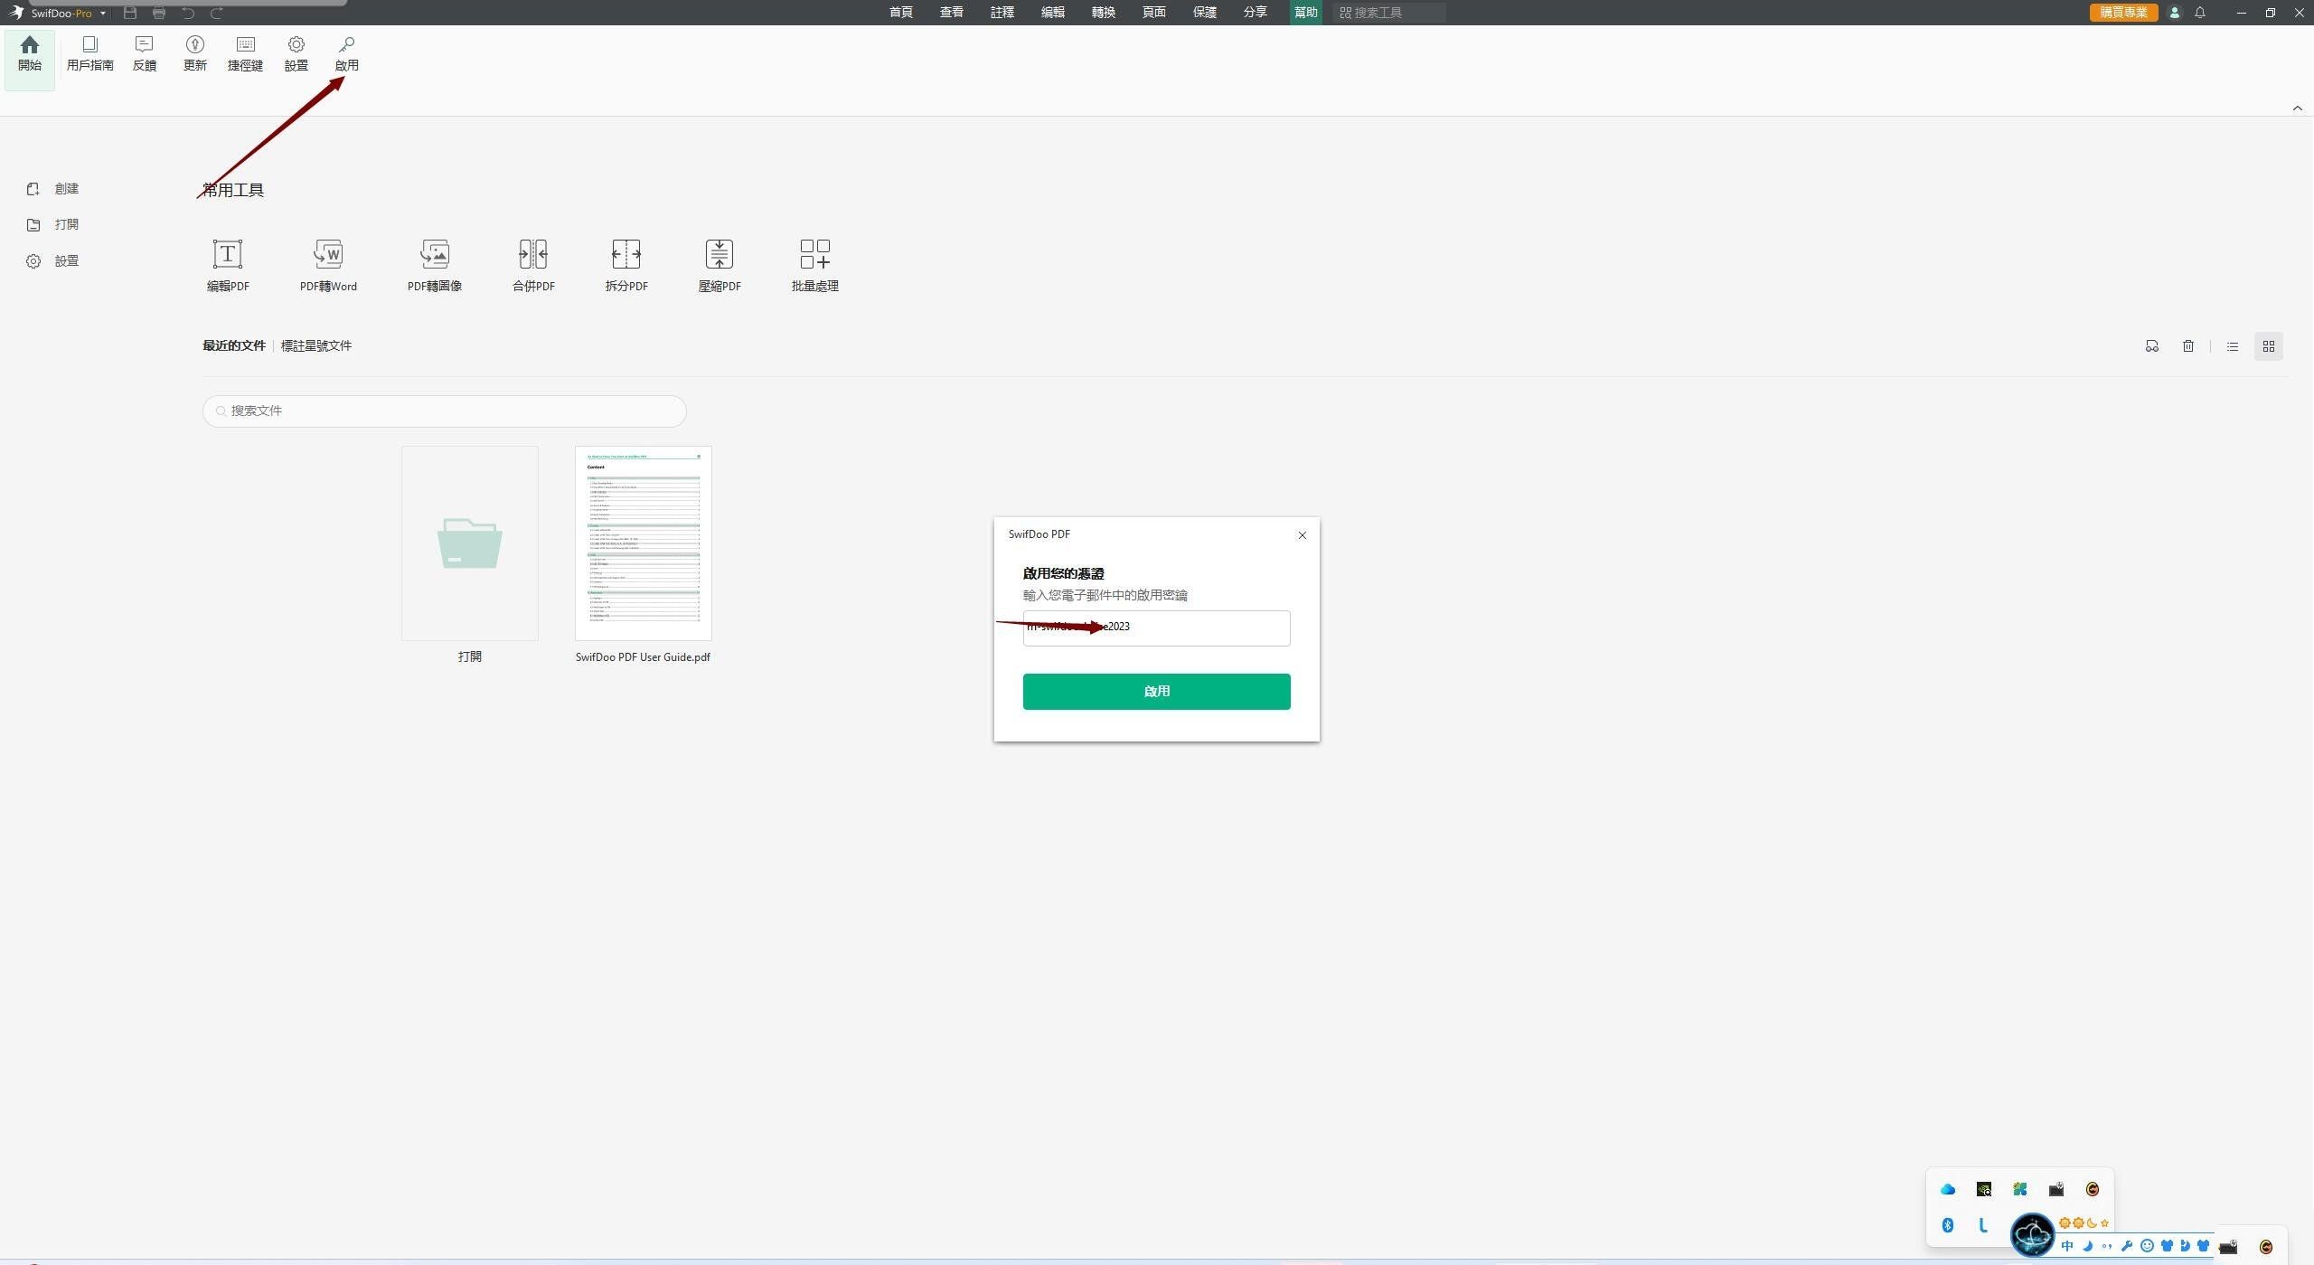Open the 壓縮PDF compress tool
The image size is (2314, 1265).
tap(720, 266)
